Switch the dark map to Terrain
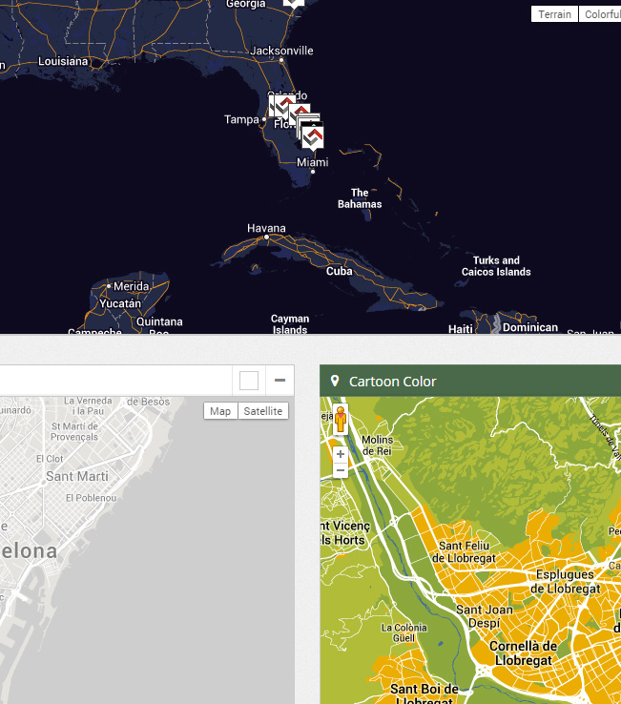Viewport: 621px width, 704px height. point(554,14)
